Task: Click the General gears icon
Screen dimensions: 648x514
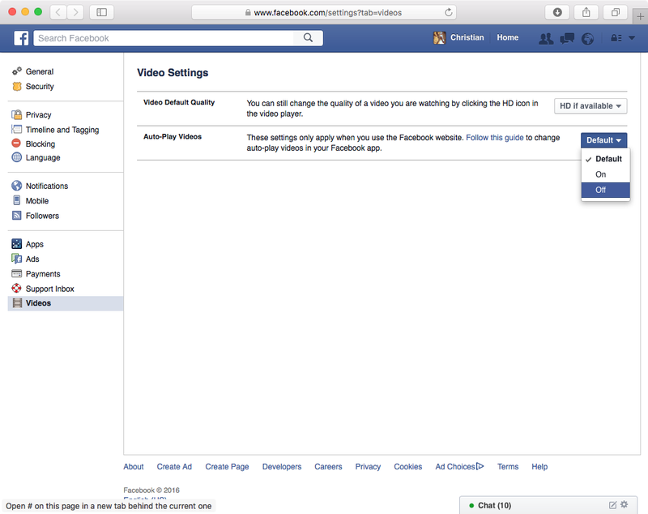Action: coord(16,71)
